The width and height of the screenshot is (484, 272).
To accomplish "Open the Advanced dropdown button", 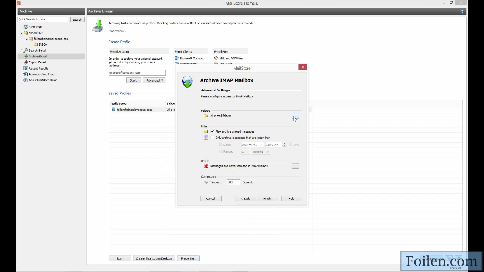I will (x=154, y=80).
